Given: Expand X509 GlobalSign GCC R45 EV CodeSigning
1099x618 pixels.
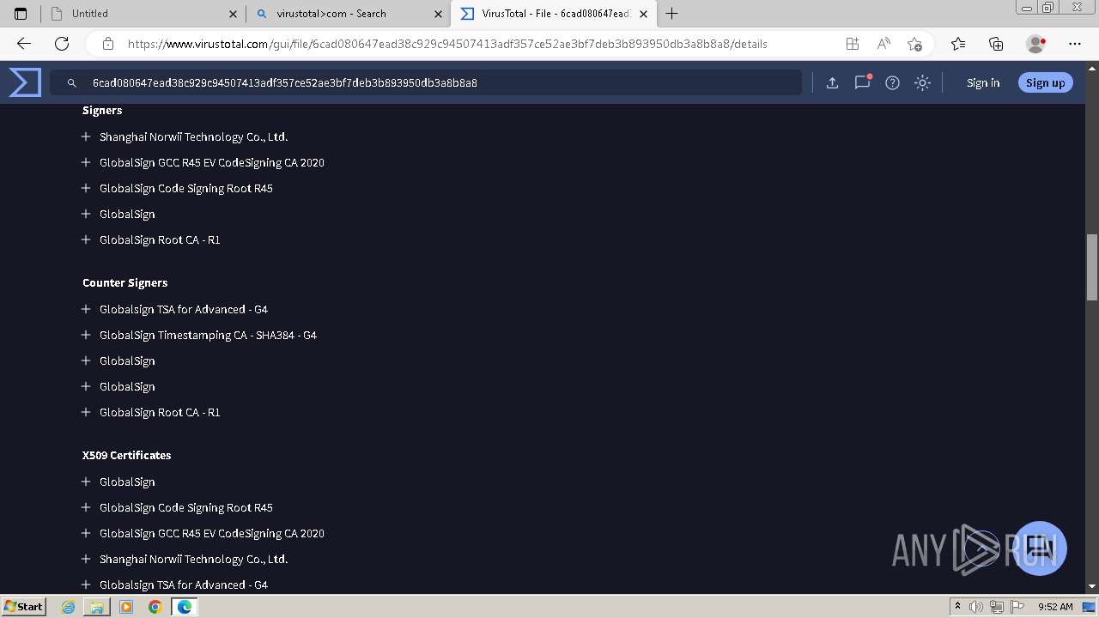Looking at the screenshot, I should [x=86, y=533].
